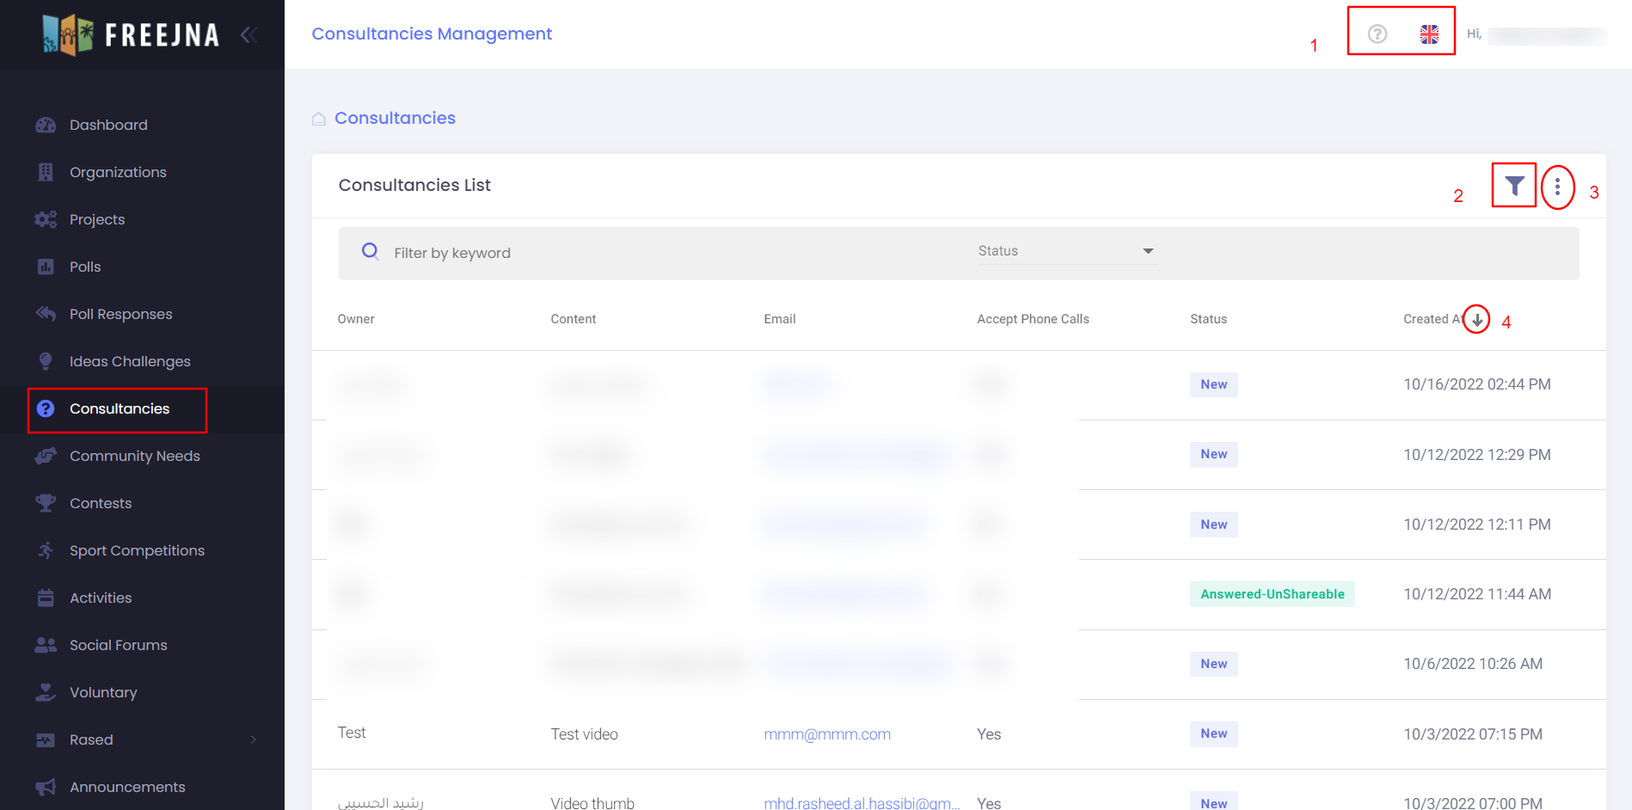Collapse sidebar using double chevron icon
The height and width of the screenshot is (810, 1632).
tap(248, 35)
